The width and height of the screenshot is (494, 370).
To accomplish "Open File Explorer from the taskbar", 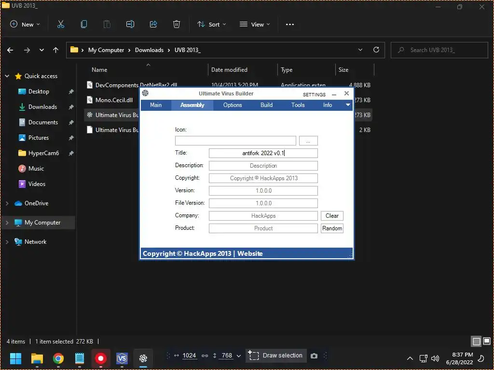I will pos(37,358).
